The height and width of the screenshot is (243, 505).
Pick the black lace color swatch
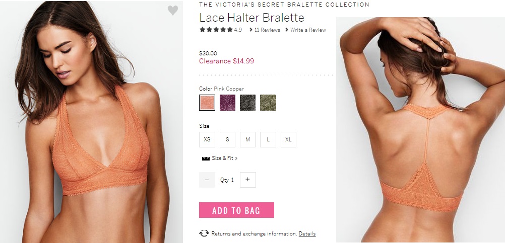pyautogui.click(x=247, y=103)
